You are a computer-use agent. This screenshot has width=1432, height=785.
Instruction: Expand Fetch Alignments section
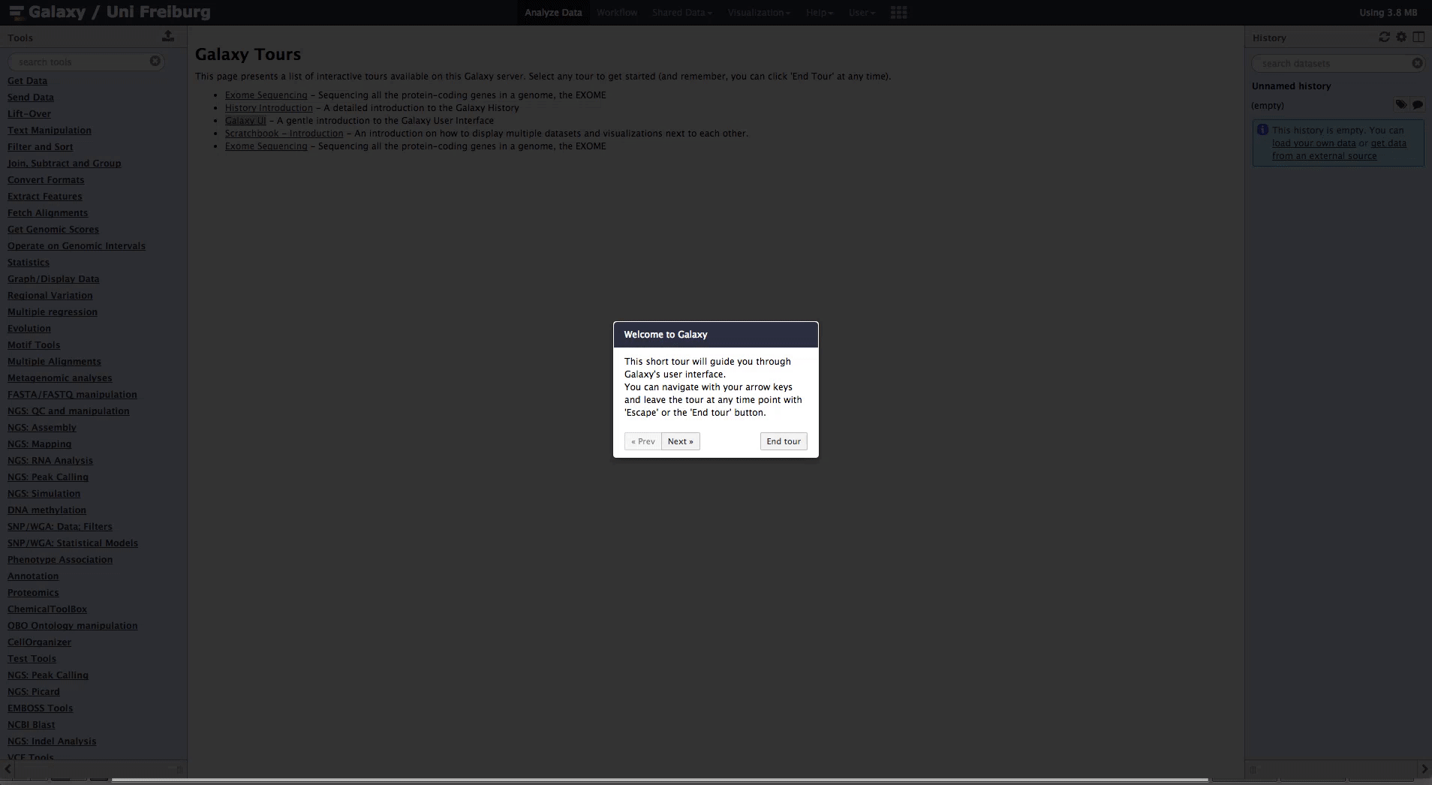pos(48,213)
